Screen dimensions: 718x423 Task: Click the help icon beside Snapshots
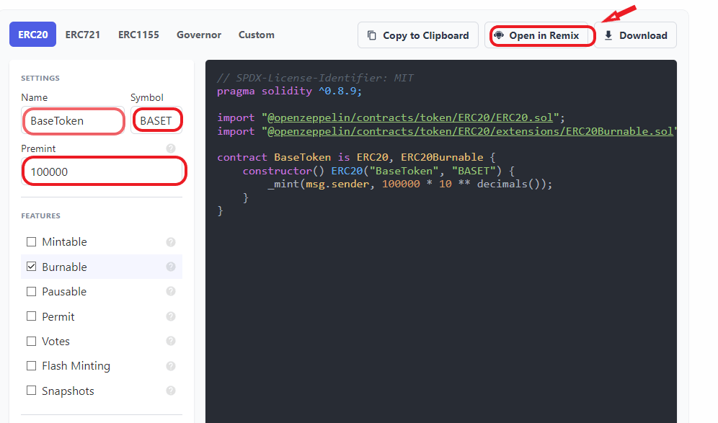click(171, 391)
